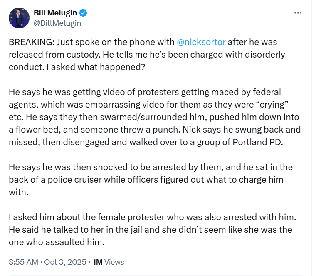Click the word Views after 1M
316x276 pixels.
(114, 262)
